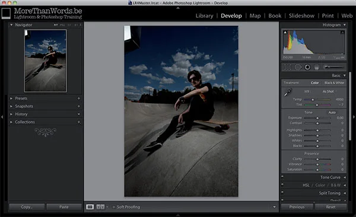
Task: Expand the Snapshots panel
Action: tap(11, 106)
